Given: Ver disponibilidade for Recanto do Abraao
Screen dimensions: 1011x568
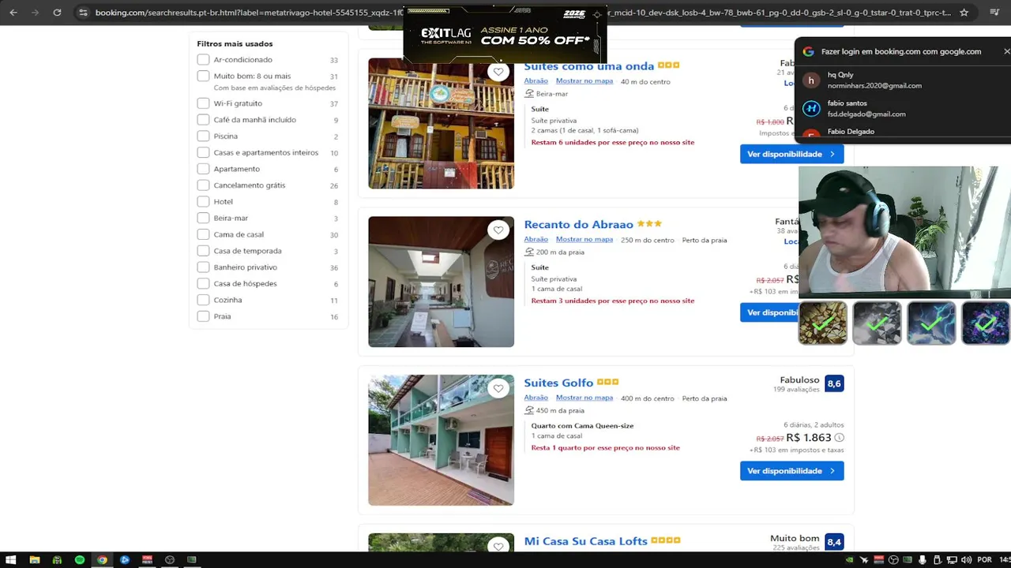Looking at the screenshot, I should coord(770,312).
